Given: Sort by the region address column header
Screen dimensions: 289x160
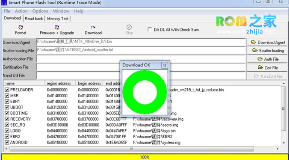Looking at the screenshot, I should coord(60,83).
